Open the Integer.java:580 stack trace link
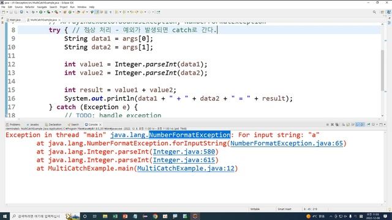Screen dimensions: 392x220 click(x=184, y=152)
